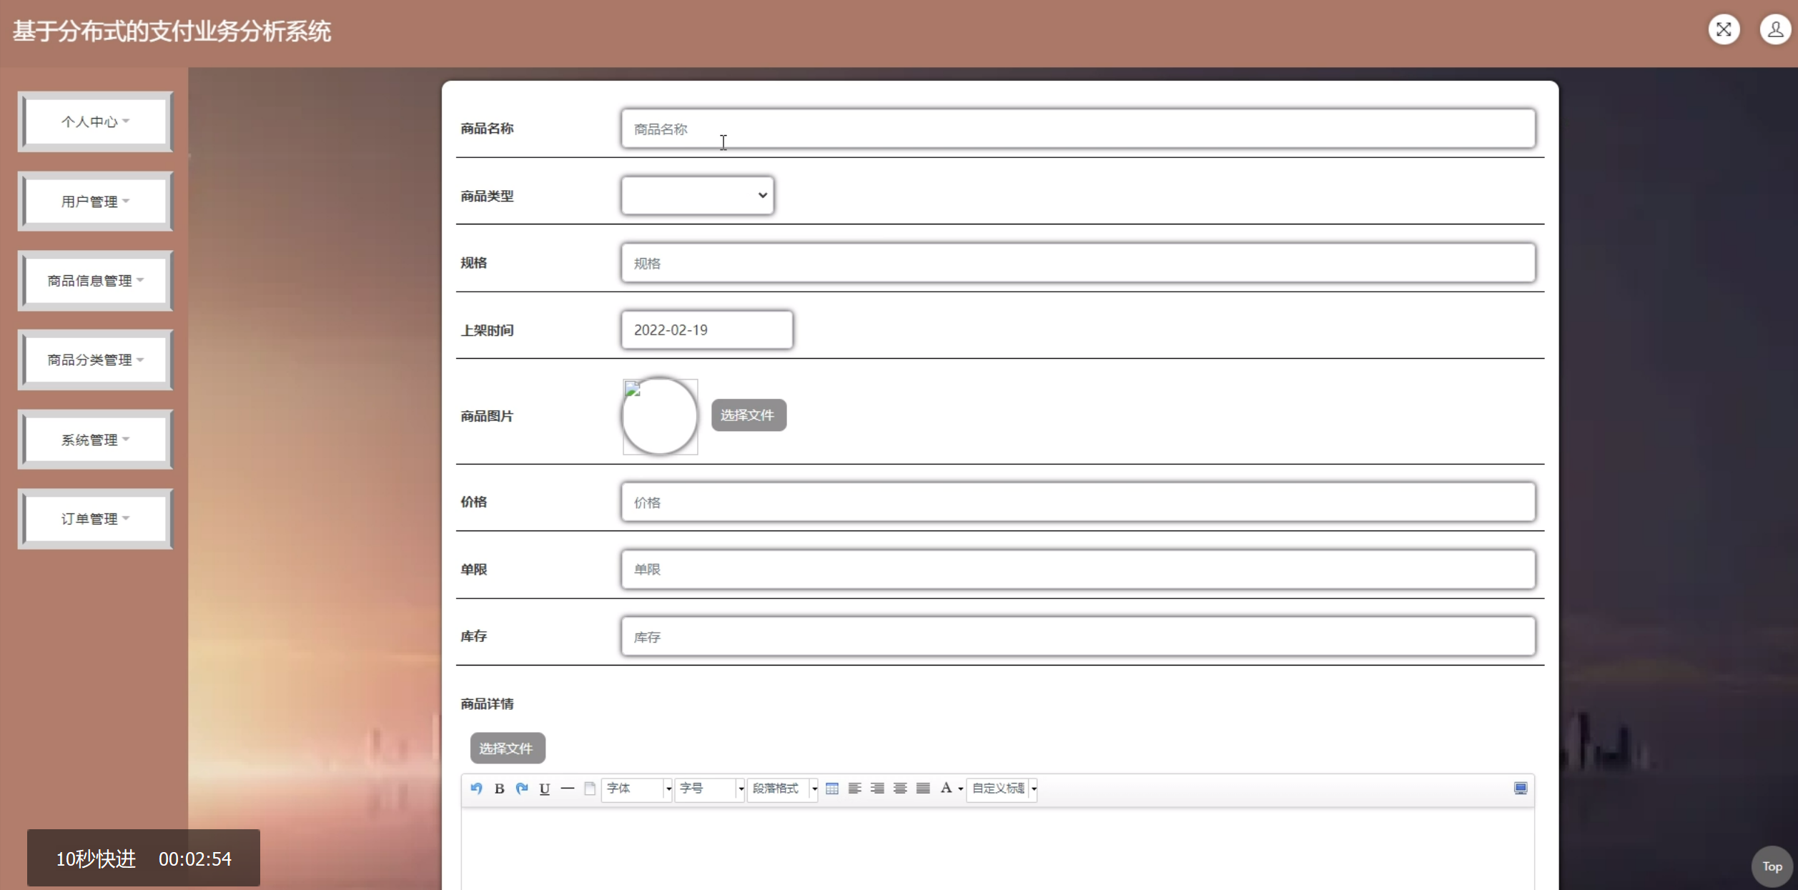Click the 商品图片 preview thumbnail
Image resolution: width=1798 pixels, height=890 pixels.
(660, 416)
